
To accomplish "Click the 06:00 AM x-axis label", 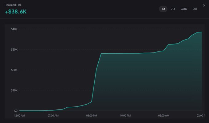I will (x=164, y=116).
